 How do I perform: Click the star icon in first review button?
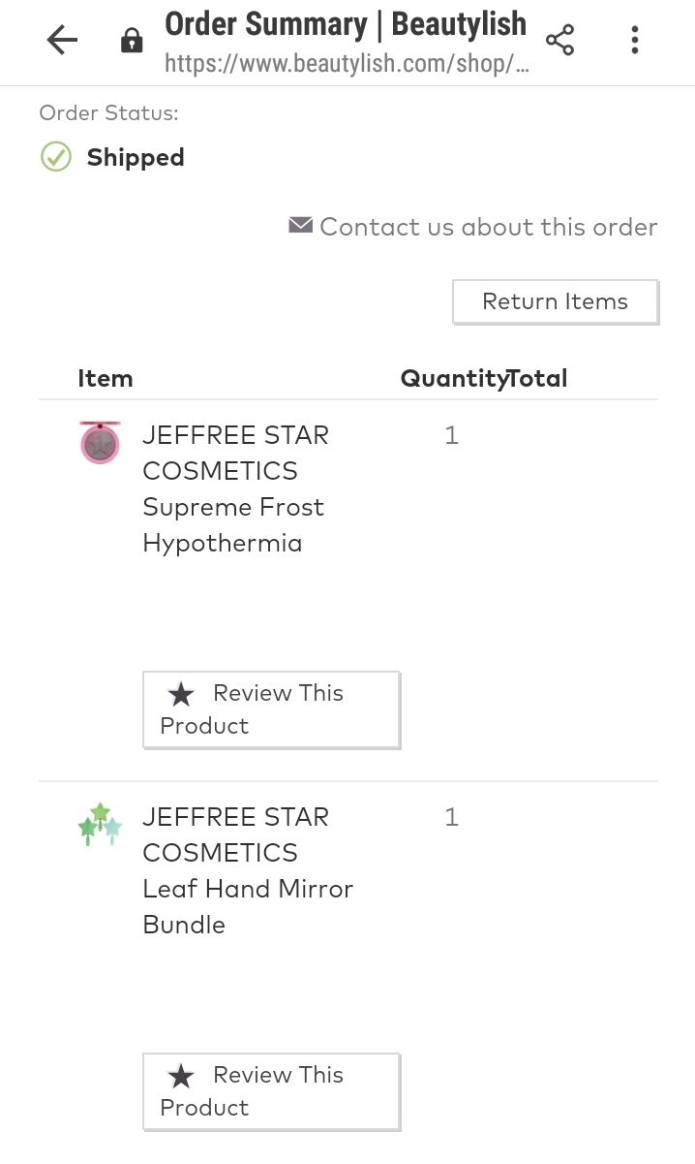pyautogui.click(x=181, y=694)
